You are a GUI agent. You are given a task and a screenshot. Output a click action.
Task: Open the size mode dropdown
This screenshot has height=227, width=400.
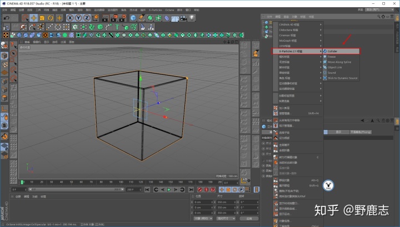pyautogui.click(x=226, y=219)
